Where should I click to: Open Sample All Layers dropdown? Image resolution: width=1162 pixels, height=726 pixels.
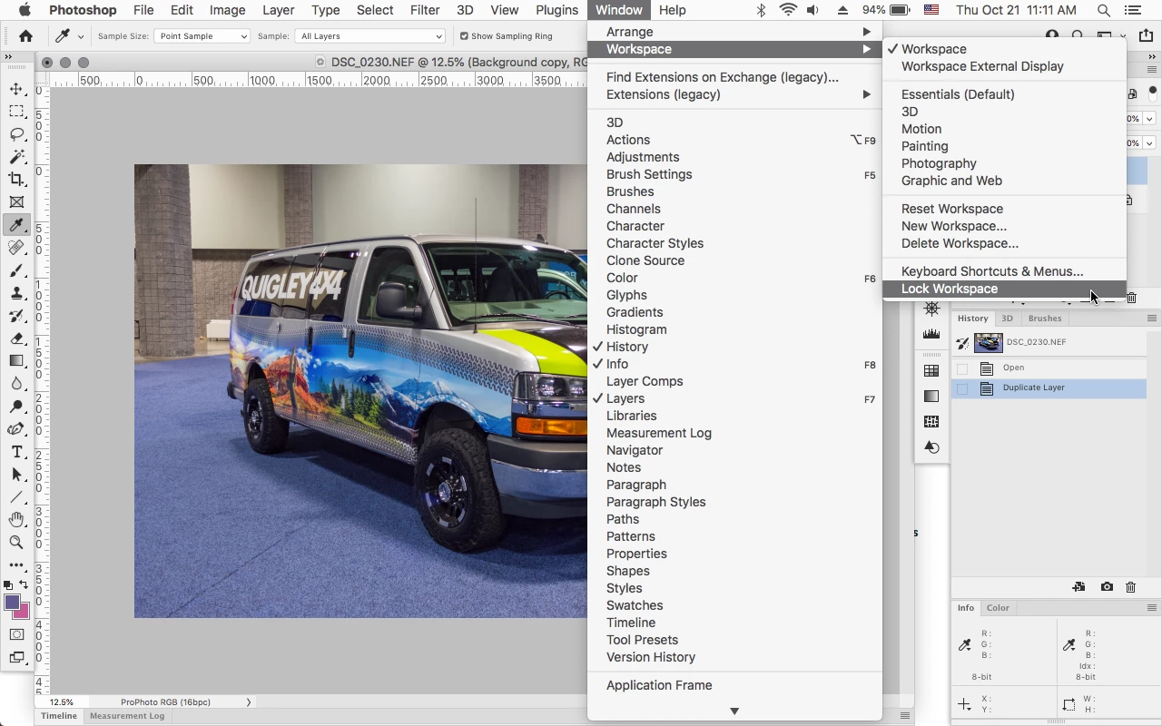tap(370, 36)
